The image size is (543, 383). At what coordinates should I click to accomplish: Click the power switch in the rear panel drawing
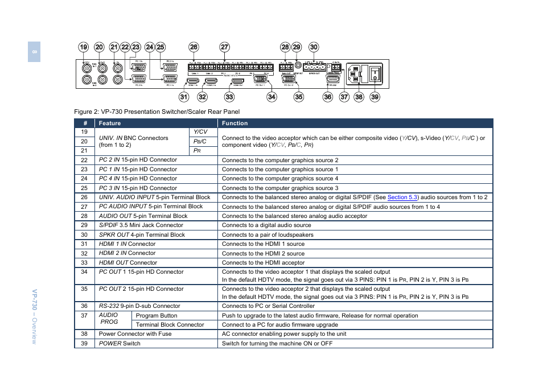tap(375, 74)
